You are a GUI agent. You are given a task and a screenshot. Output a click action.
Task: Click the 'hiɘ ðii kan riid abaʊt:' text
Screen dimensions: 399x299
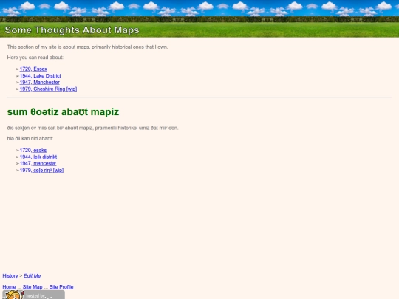click(30, 138)
